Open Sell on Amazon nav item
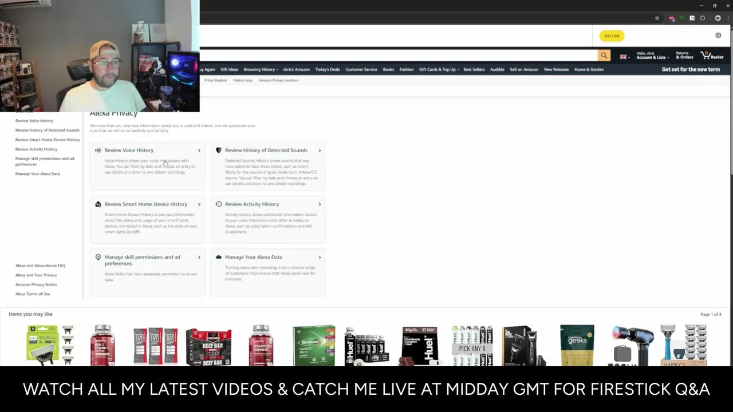733x412 pixels. click(x=524, y=69)
